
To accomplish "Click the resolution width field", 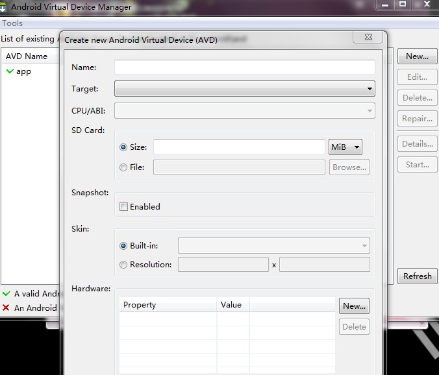I will pos(223,265).
